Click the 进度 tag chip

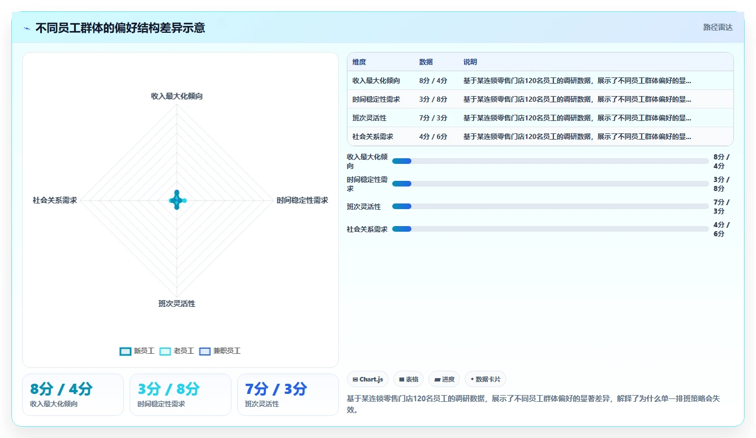tap(444, 379)
